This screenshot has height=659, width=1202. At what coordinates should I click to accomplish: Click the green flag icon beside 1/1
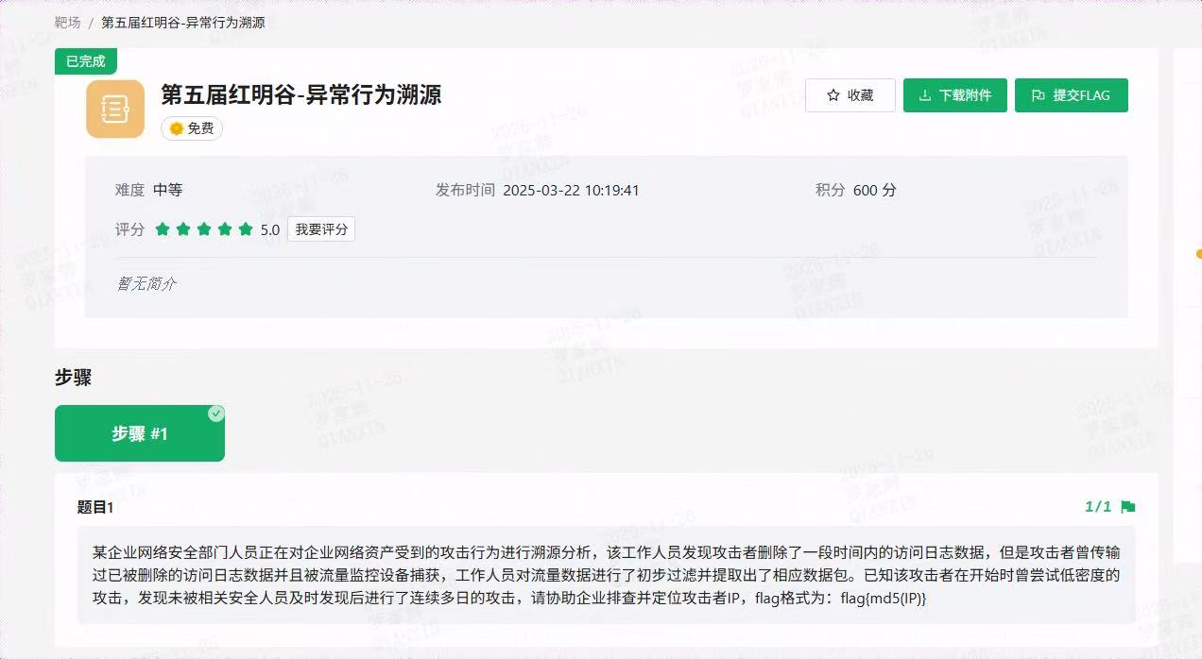click(1127, 507)
